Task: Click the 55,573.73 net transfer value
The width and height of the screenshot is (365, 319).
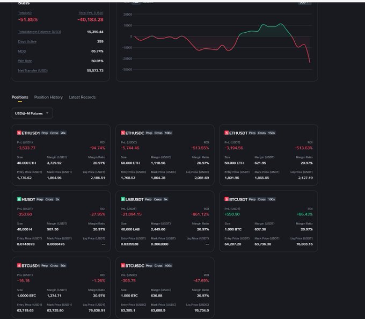Action: tap(95, 70)
